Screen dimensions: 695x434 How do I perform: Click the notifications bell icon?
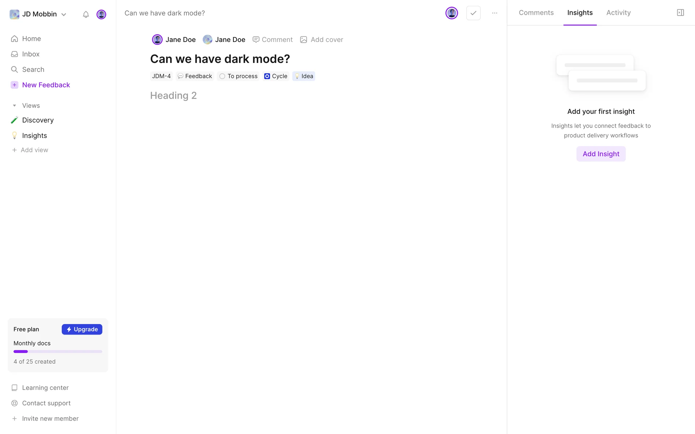(86, 14)
